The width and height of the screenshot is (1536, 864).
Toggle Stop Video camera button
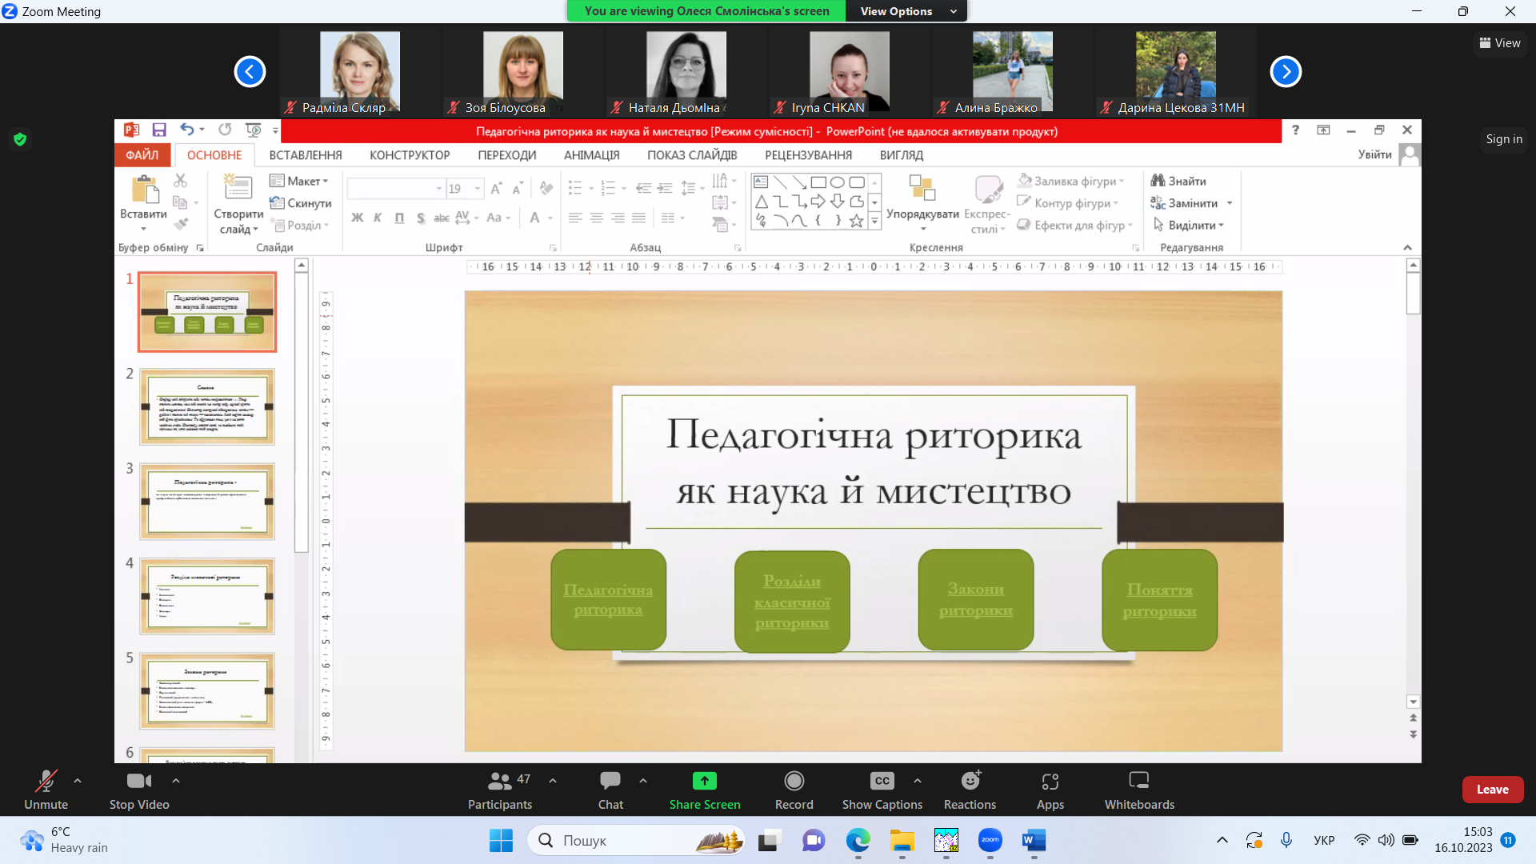click(x=139, y=781)
